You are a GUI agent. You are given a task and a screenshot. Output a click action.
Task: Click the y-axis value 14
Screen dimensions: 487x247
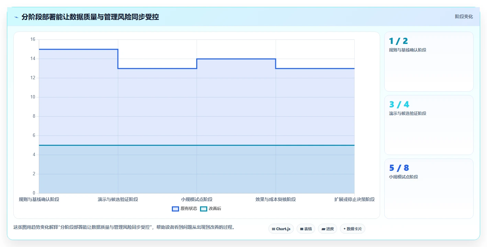pos(33,59)
